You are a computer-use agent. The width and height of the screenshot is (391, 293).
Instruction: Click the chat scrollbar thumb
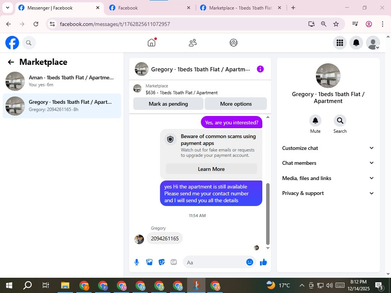(268, 214)
